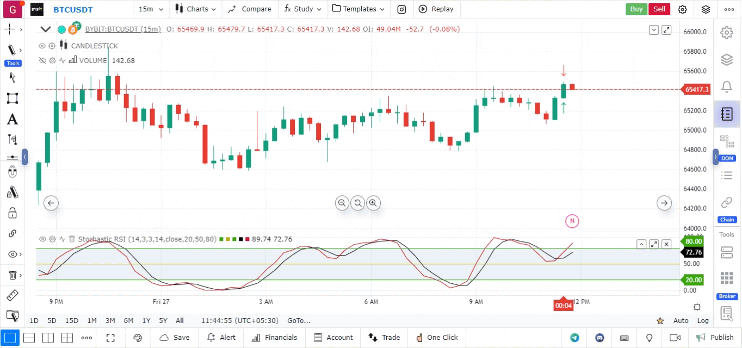742x348 pixels.
Task: Click the red color swatch in Stochastic RSI legend
Action: coord(248,239)
